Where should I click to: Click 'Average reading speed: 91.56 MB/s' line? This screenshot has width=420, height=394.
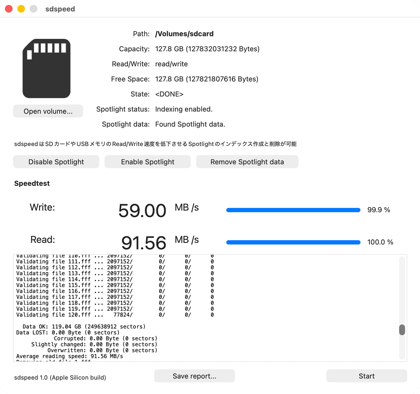70,356
